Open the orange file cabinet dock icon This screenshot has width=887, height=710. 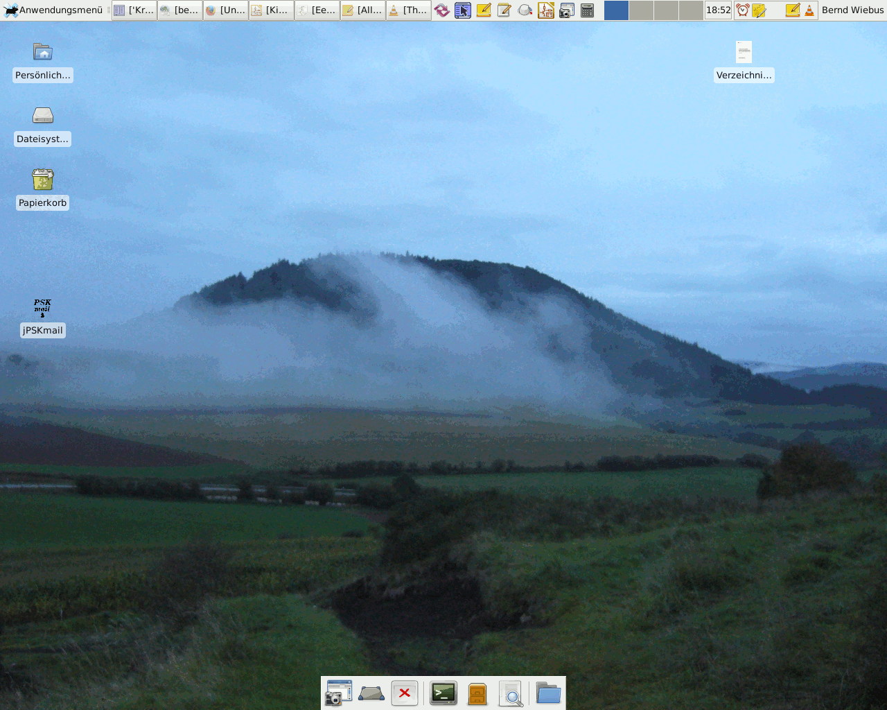pyautogui.click(x=477, y=693)
